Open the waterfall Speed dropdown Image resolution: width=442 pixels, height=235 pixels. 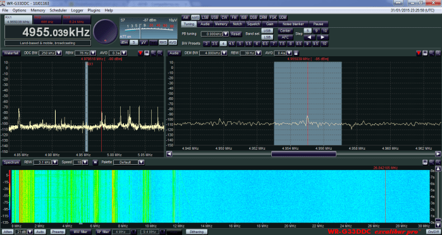[85, 162]
